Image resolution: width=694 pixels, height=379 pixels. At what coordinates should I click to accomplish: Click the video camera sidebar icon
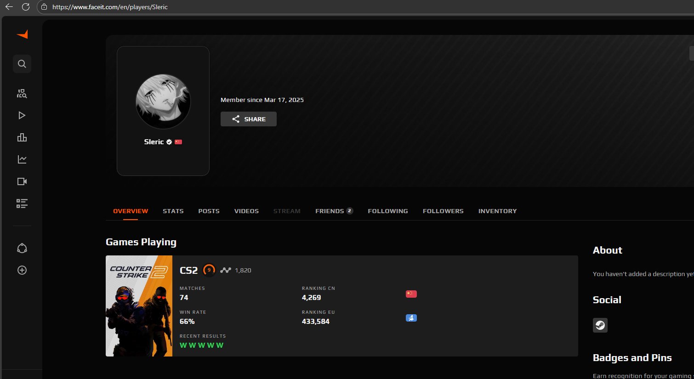pos(22,181)
